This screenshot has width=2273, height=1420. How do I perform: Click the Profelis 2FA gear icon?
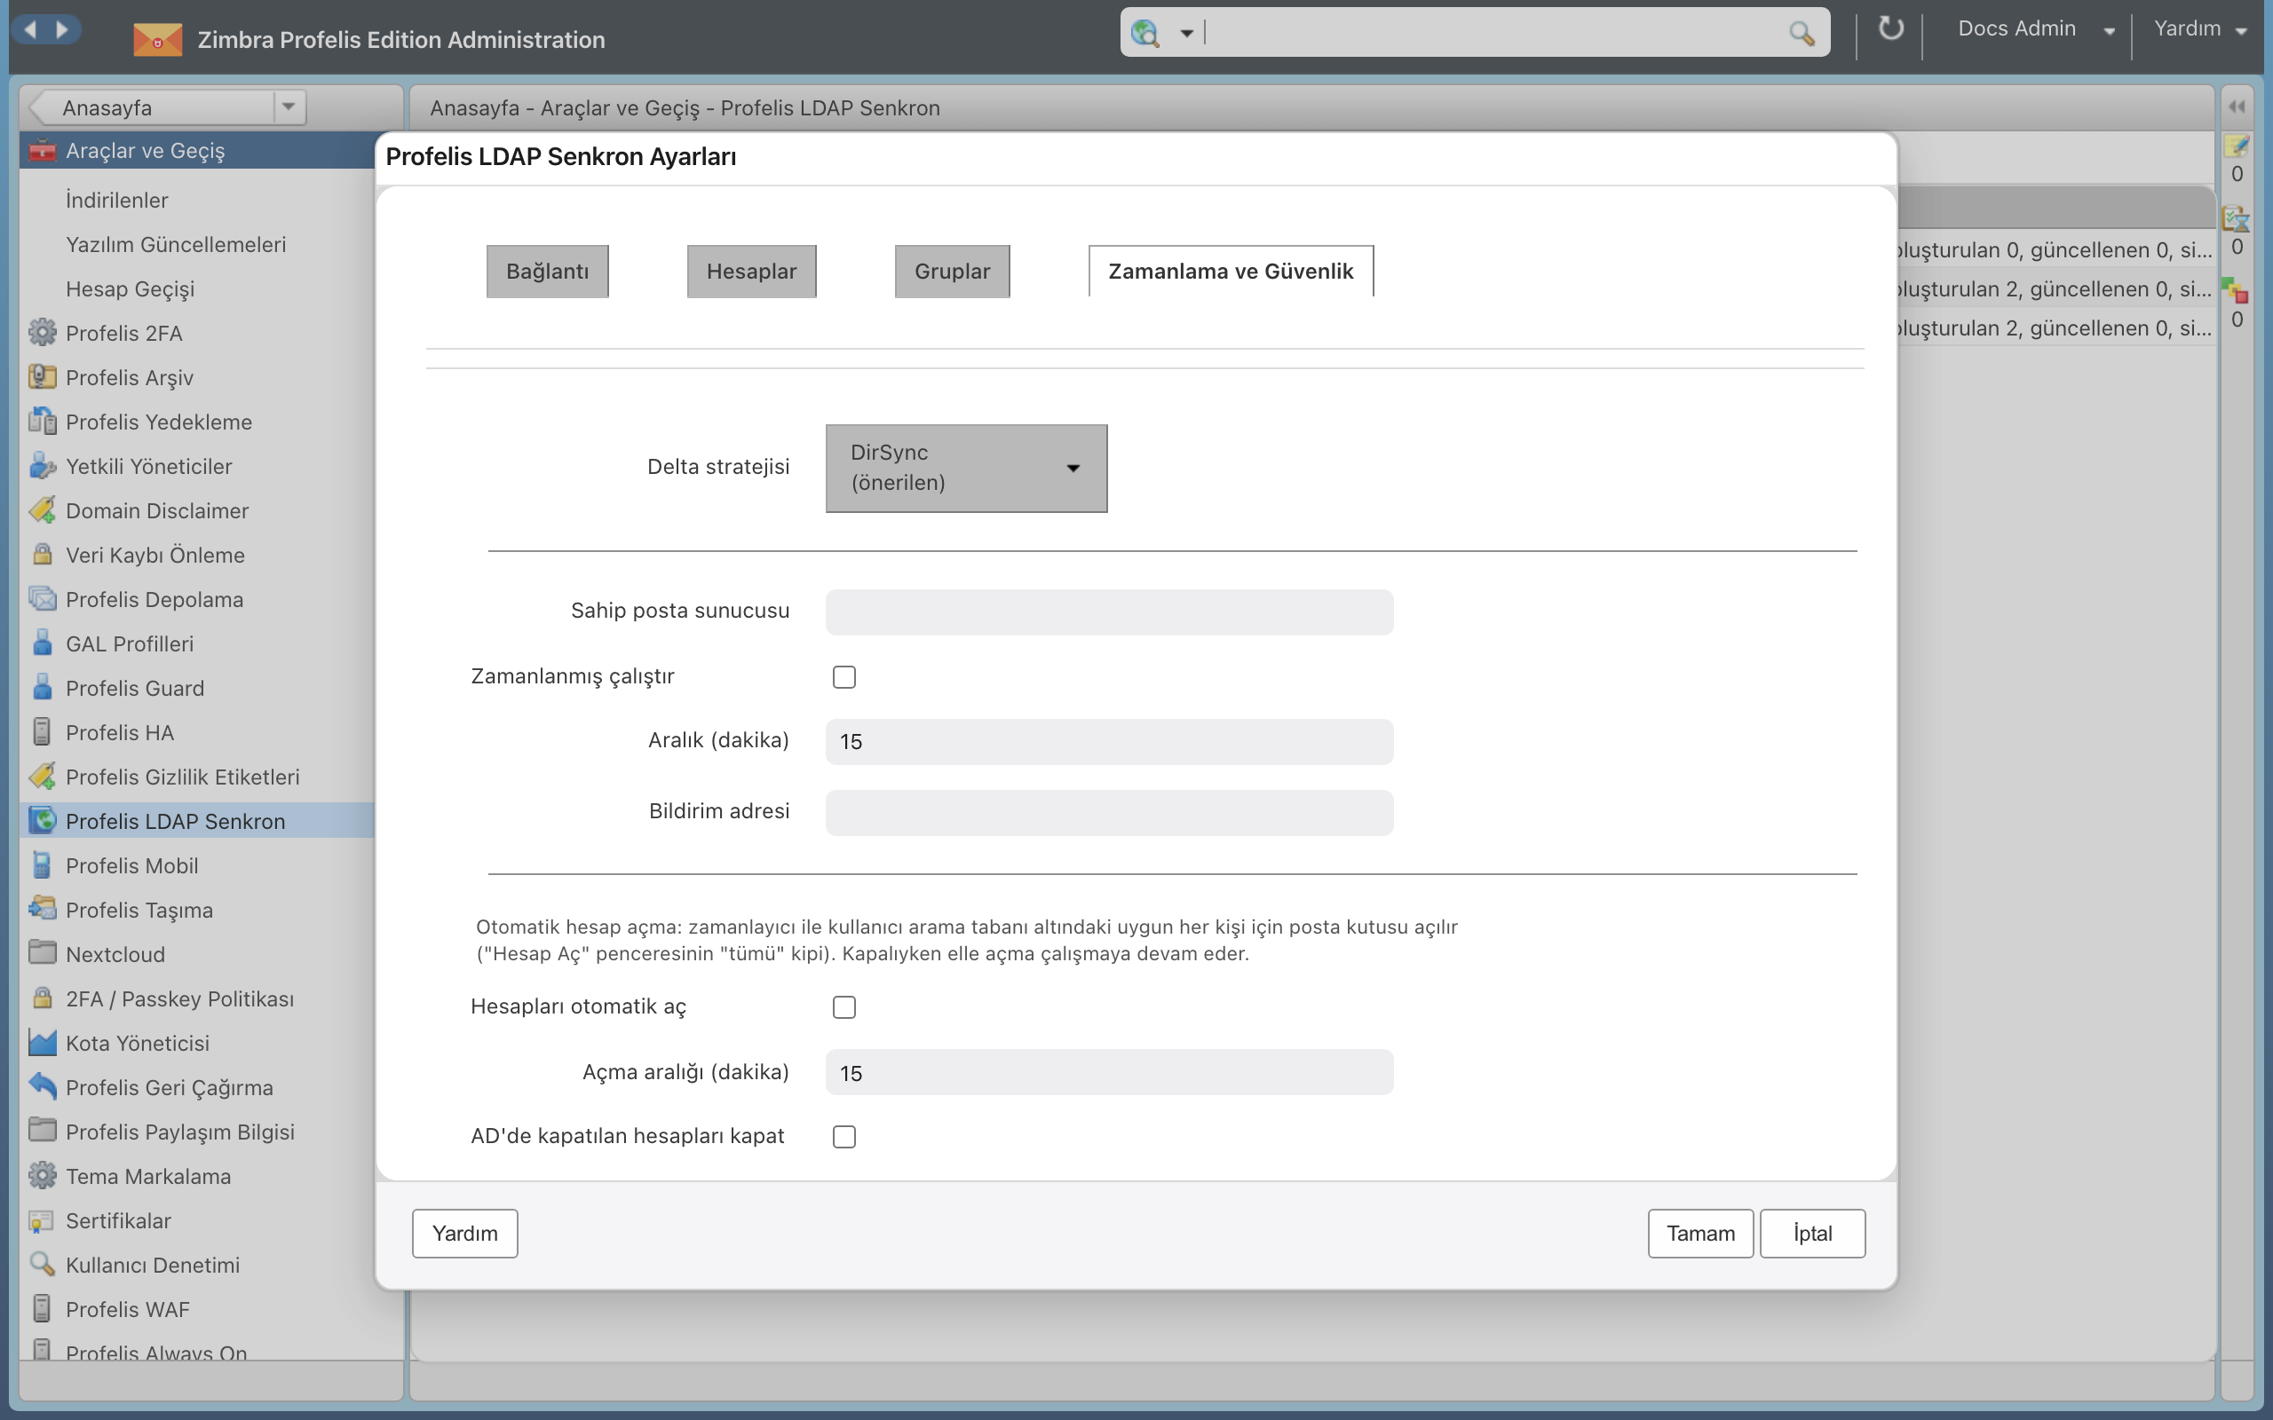pos(43,333)
